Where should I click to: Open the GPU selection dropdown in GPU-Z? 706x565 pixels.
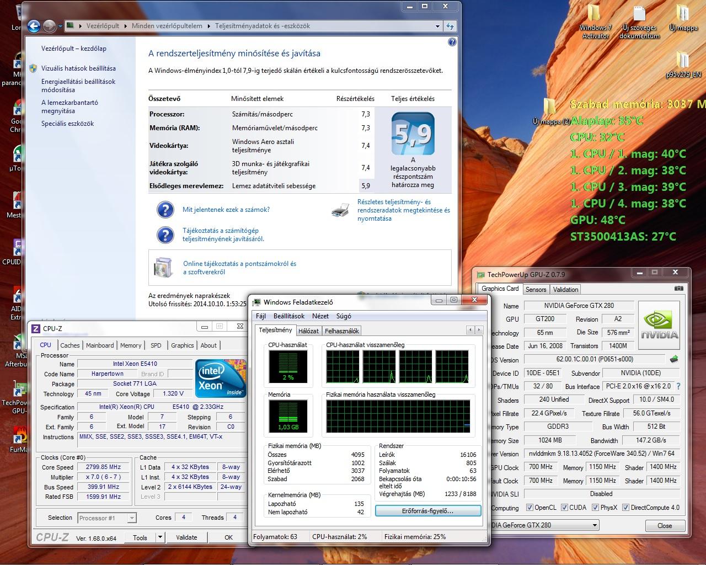tap(595, 525)
